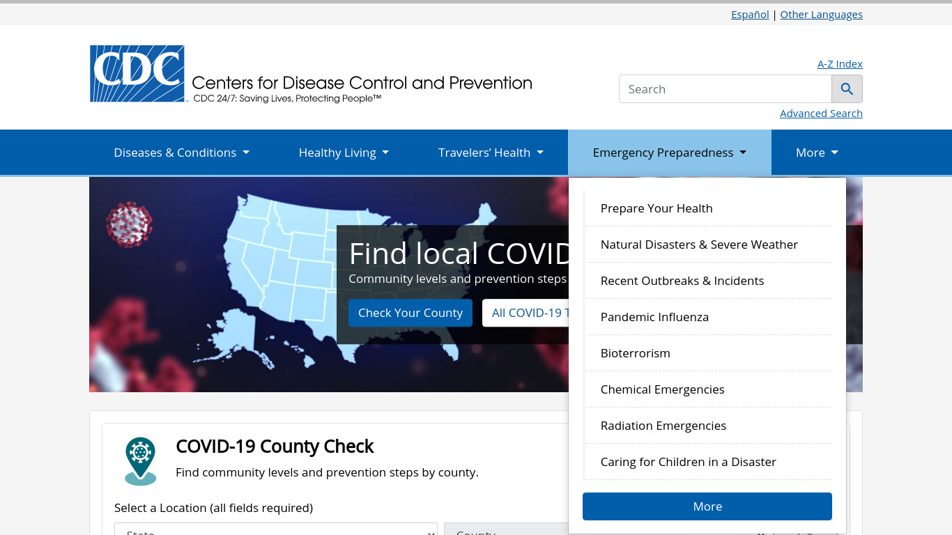Expand the Healthy Living menu
Screen dimensions: 952x535
click(344, 153)
